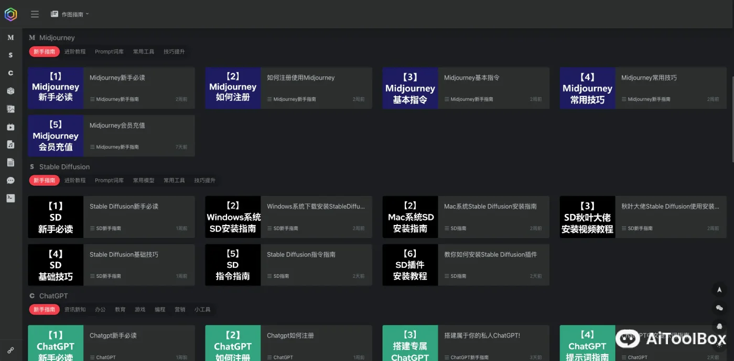Click the link icon at sidebar bottom
The image size is (734, 361).
click(x=10, y=350)
